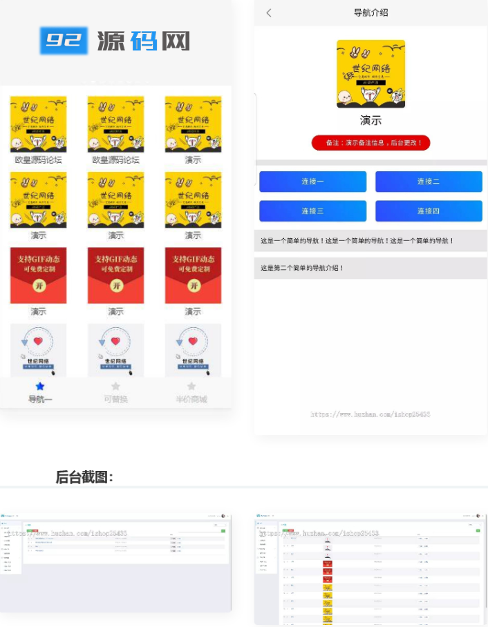Viewport: 488px width, 627px height.
Task: Click the 连接一 button
Action: click(x=312, y=182)
